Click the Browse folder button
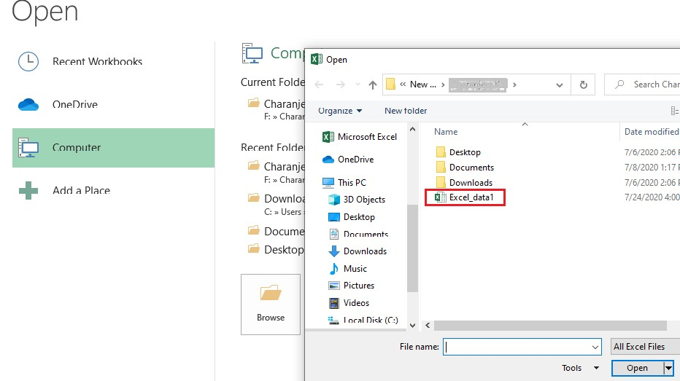 [x=271, y=304]
